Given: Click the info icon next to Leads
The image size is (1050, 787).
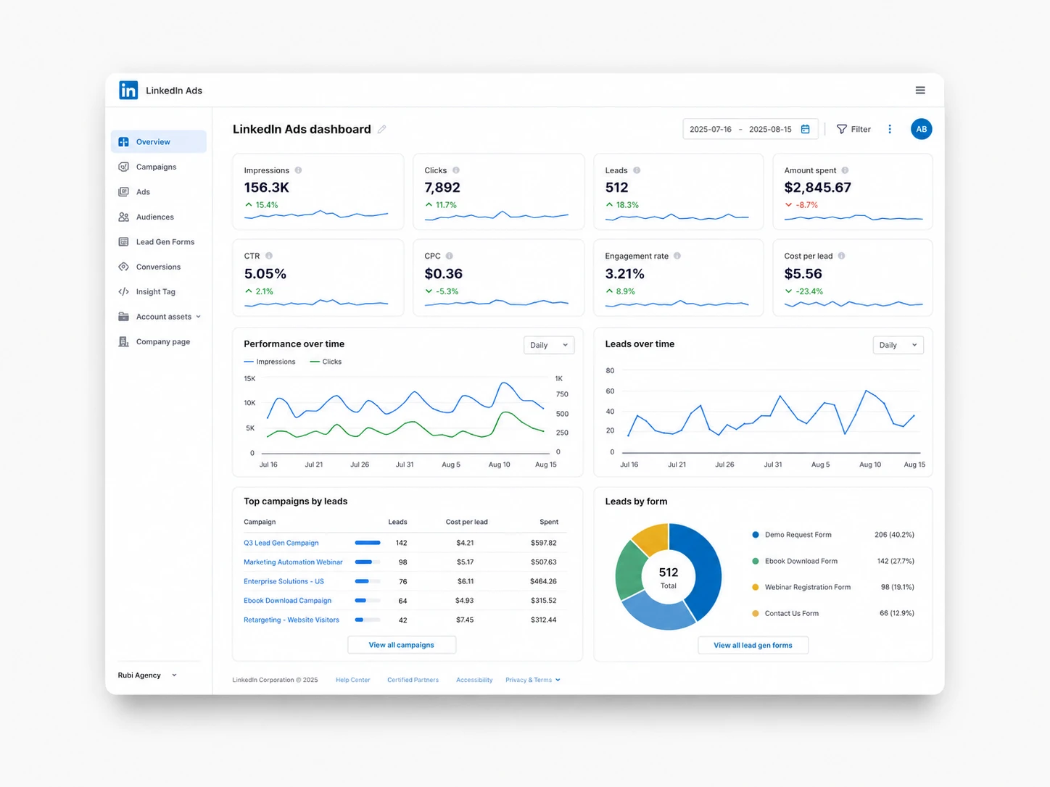Looking at the screenshot, I should (637, 170).
